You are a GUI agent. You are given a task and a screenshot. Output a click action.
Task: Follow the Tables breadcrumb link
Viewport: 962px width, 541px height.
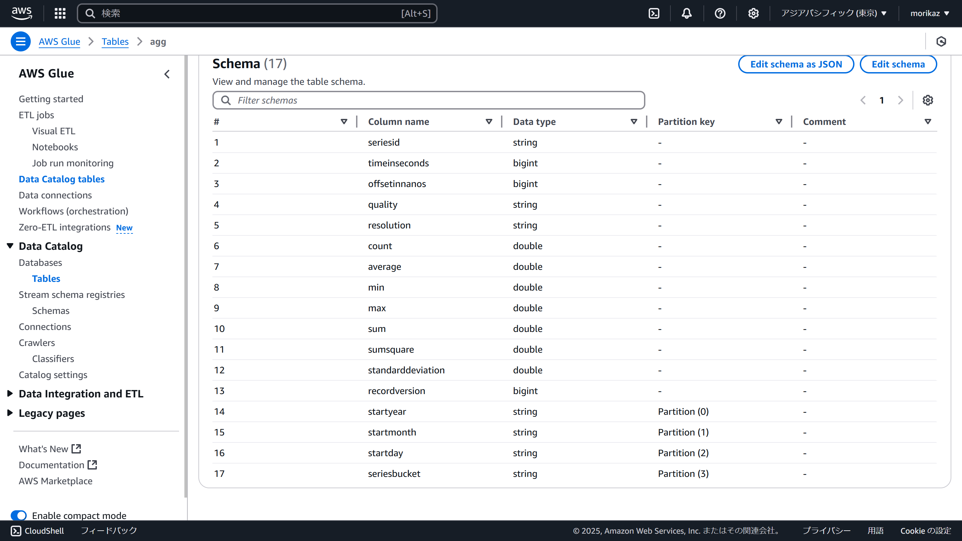[x=115, y=41]
